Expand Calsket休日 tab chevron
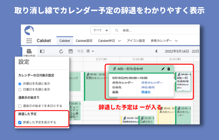The image size is (219, 140). pyautogui.click(x=119, y=41)
